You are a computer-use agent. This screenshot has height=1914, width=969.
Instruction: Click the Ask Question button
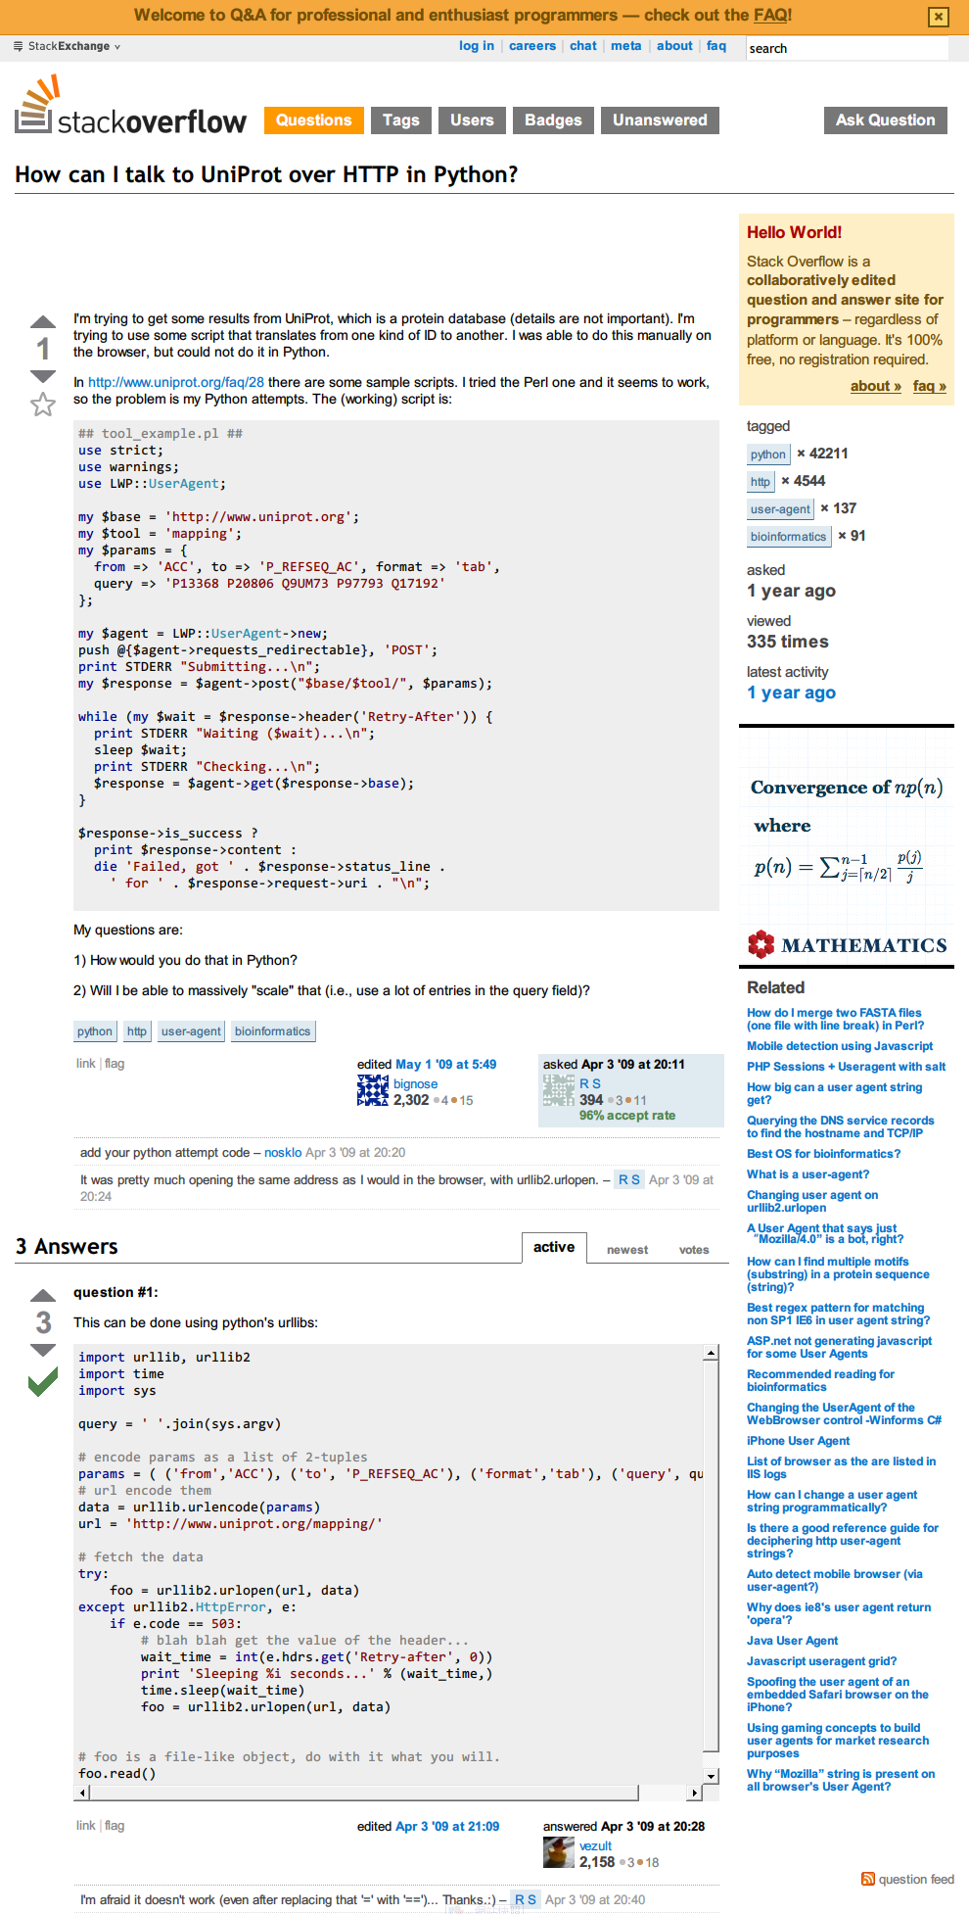pyautogui.click(x=886, y=120)
